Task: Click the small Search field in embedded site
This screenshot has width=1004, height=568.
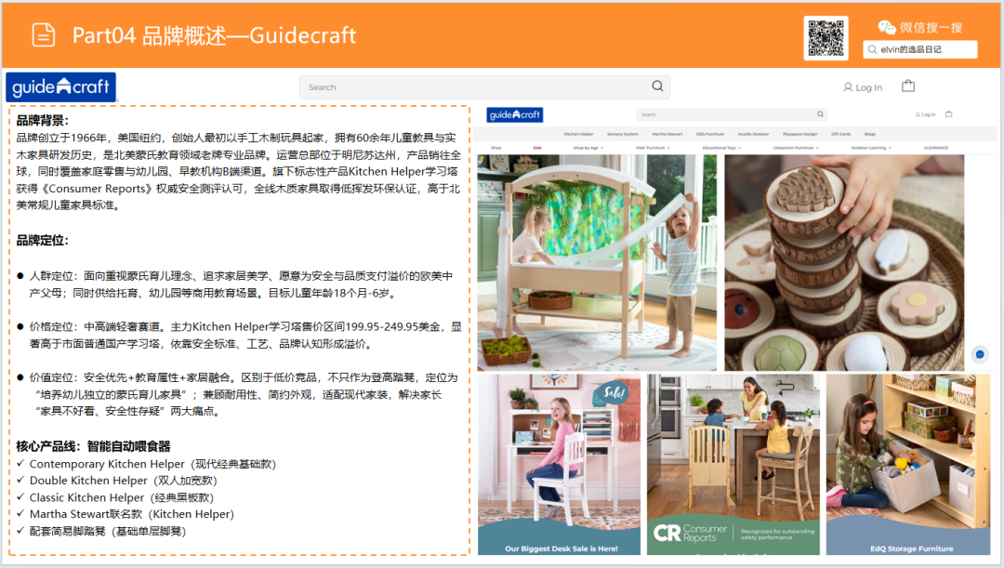Action: (x=732, y=114)
